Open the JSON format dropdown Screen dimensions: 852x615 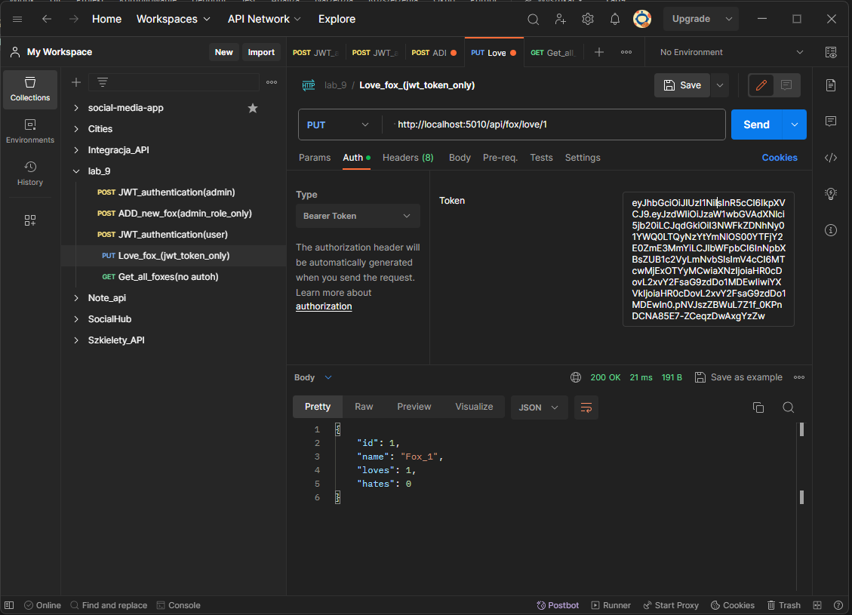pyautogui.click(x=539, y=407)
